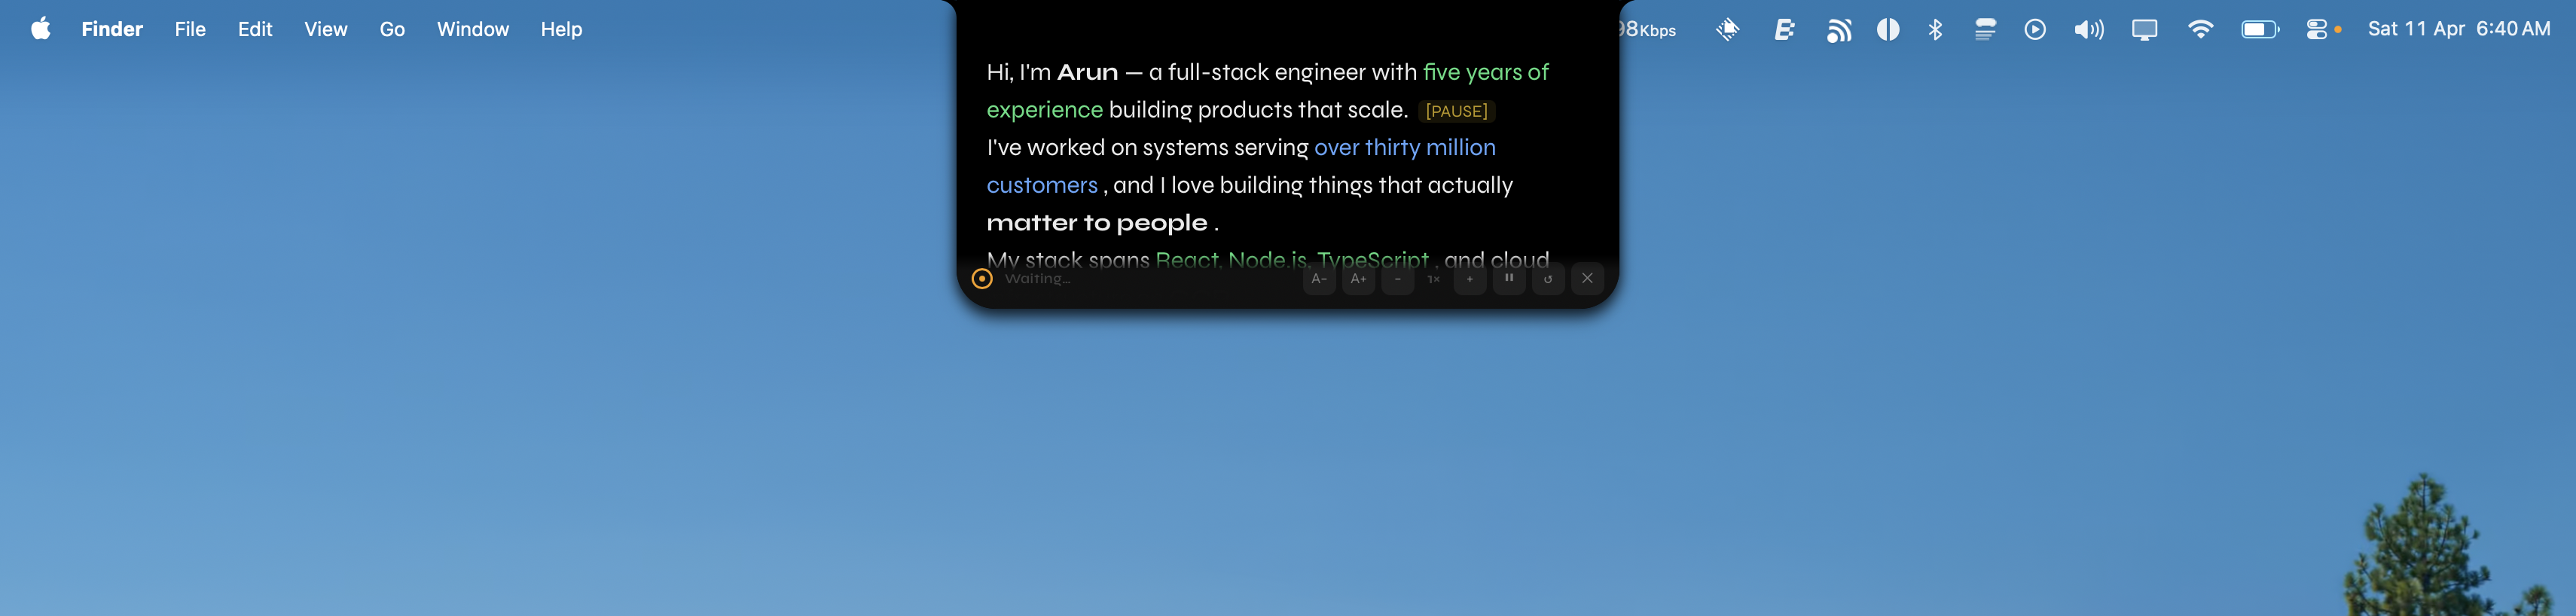Open the Bluetooth menu bar icon

click(x=1936, y=29)
